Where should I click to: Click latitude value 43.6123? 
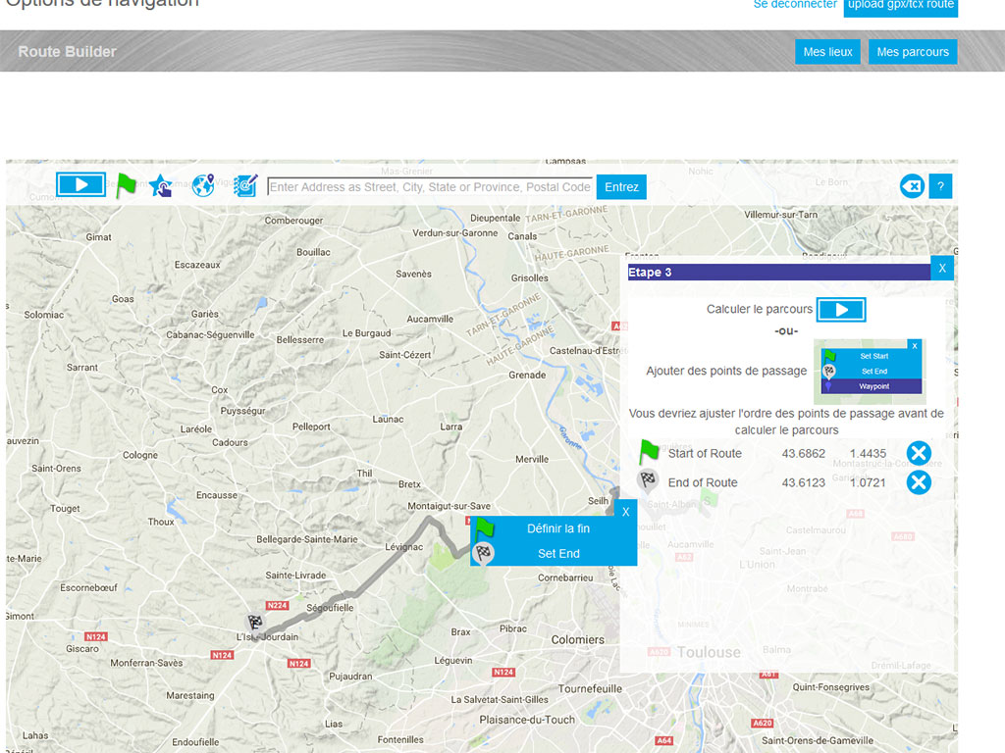[803, 482]
